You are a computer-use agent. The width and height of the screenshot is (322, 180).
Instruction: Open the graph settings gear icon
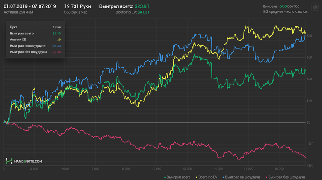(x=315, y=7)
